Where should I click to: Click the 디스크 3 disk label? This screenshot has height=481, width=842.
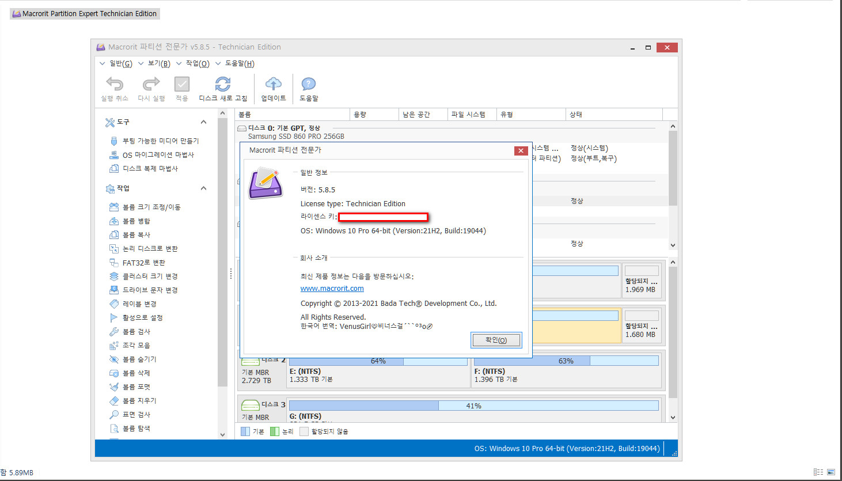click(274, 404)
